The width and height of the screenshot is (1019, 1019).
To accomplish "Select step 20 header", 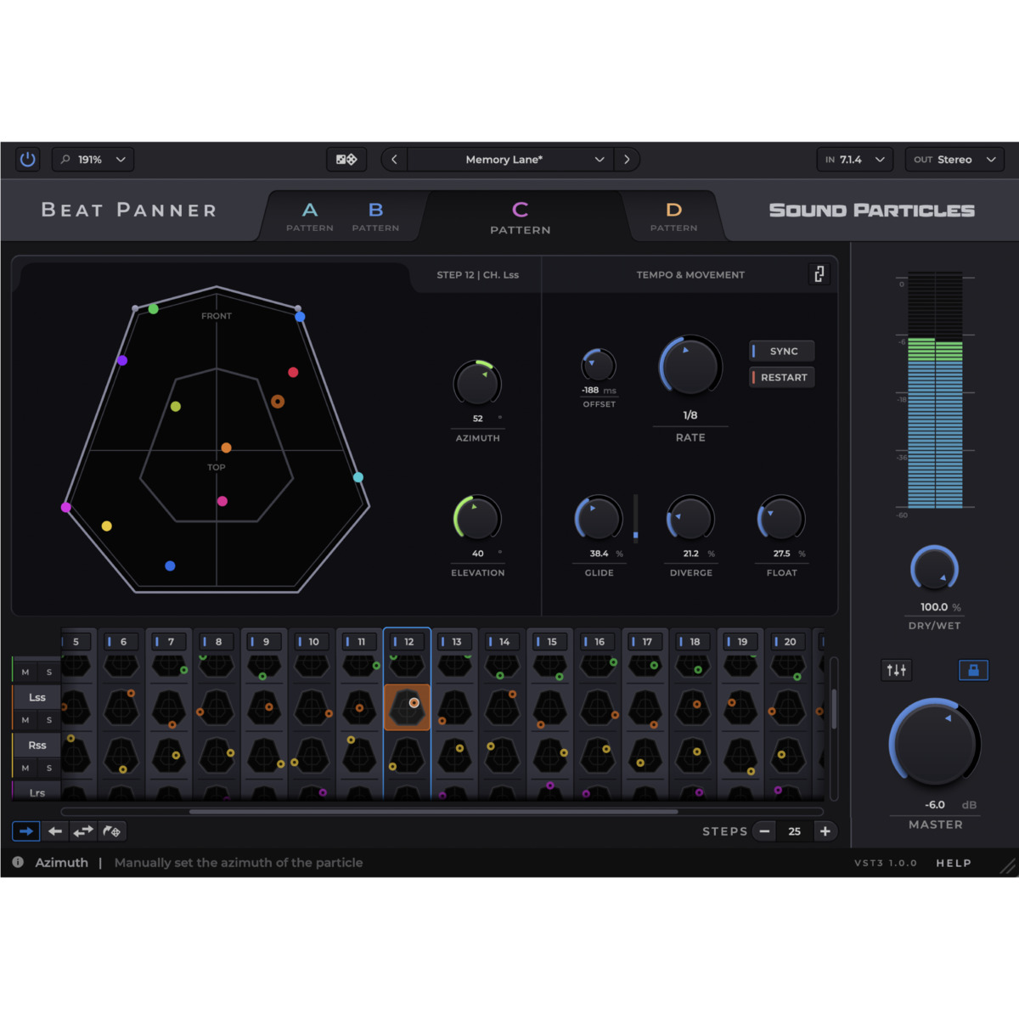I will [789, 641].
